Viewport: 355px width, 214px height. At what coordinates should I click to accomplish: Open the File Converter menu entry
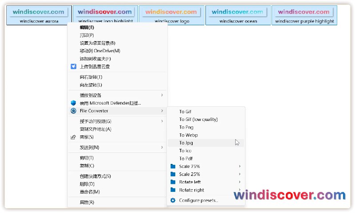117,111
